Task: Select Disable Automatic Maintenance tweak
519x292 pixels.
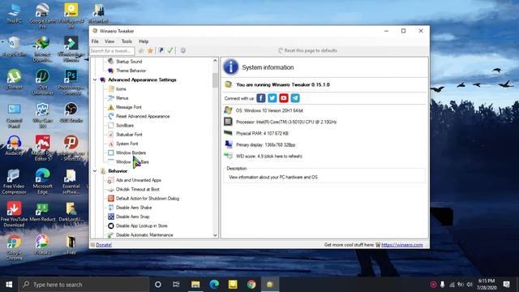Action: click(144, 234)
